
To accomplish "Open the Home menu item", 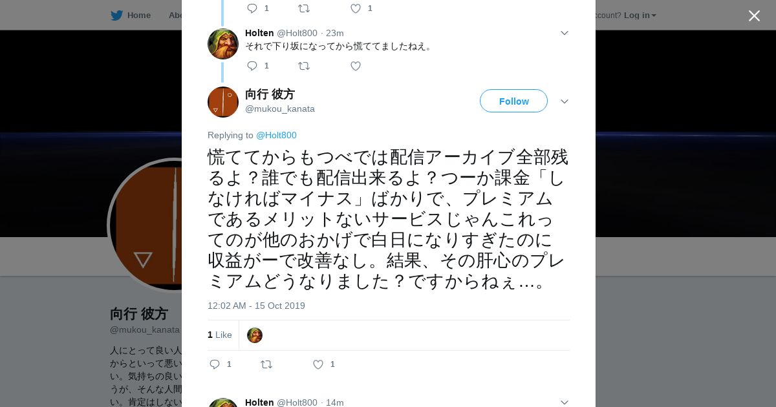I will [x=131, y=16].
